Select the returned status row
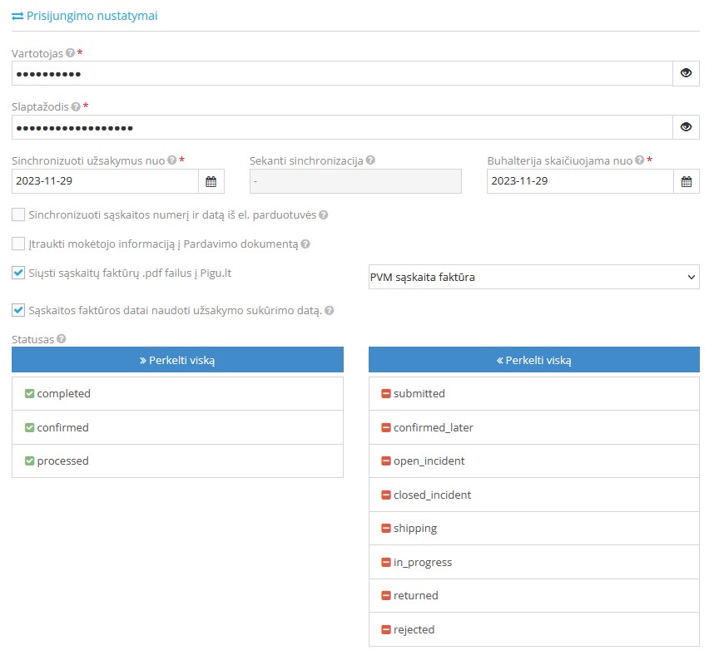This screenshot has height=660, width=714. pos(533,596)
